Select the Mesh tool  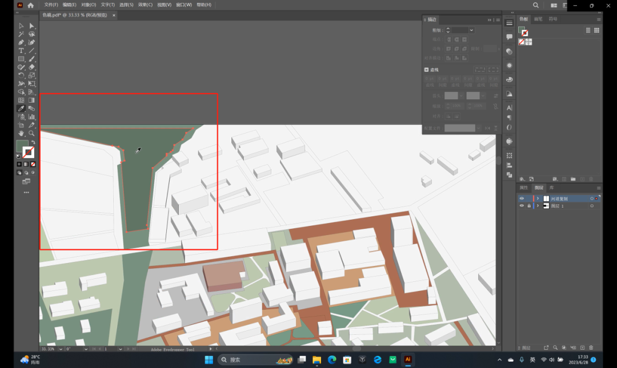point(21,100)
